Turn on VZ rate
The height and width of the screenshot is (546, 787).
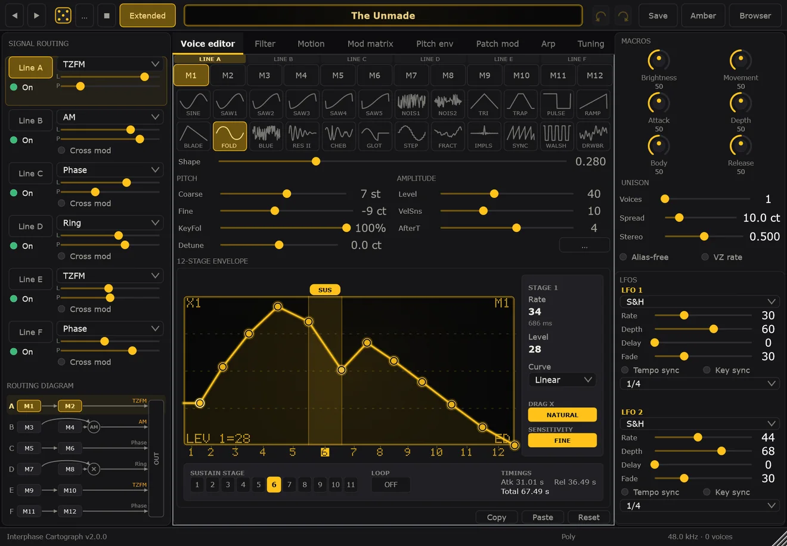coord(705,257)
